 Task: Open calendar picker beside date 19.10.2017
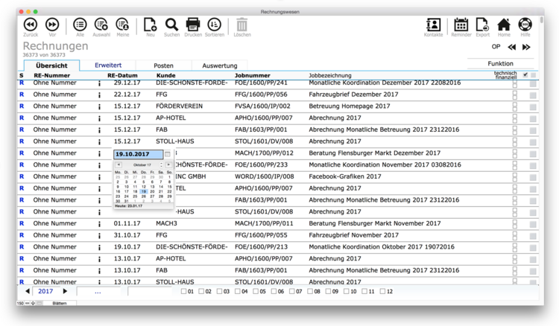168,153
